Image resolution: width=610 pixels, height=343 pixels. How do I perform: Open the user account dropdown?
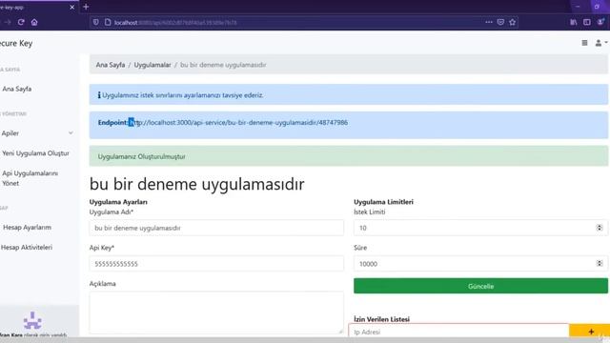tap(600, 43)
